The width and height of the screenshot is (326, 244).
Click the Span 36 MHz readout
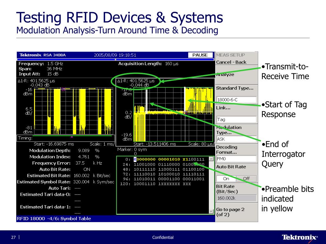click(x=40, y=69)
